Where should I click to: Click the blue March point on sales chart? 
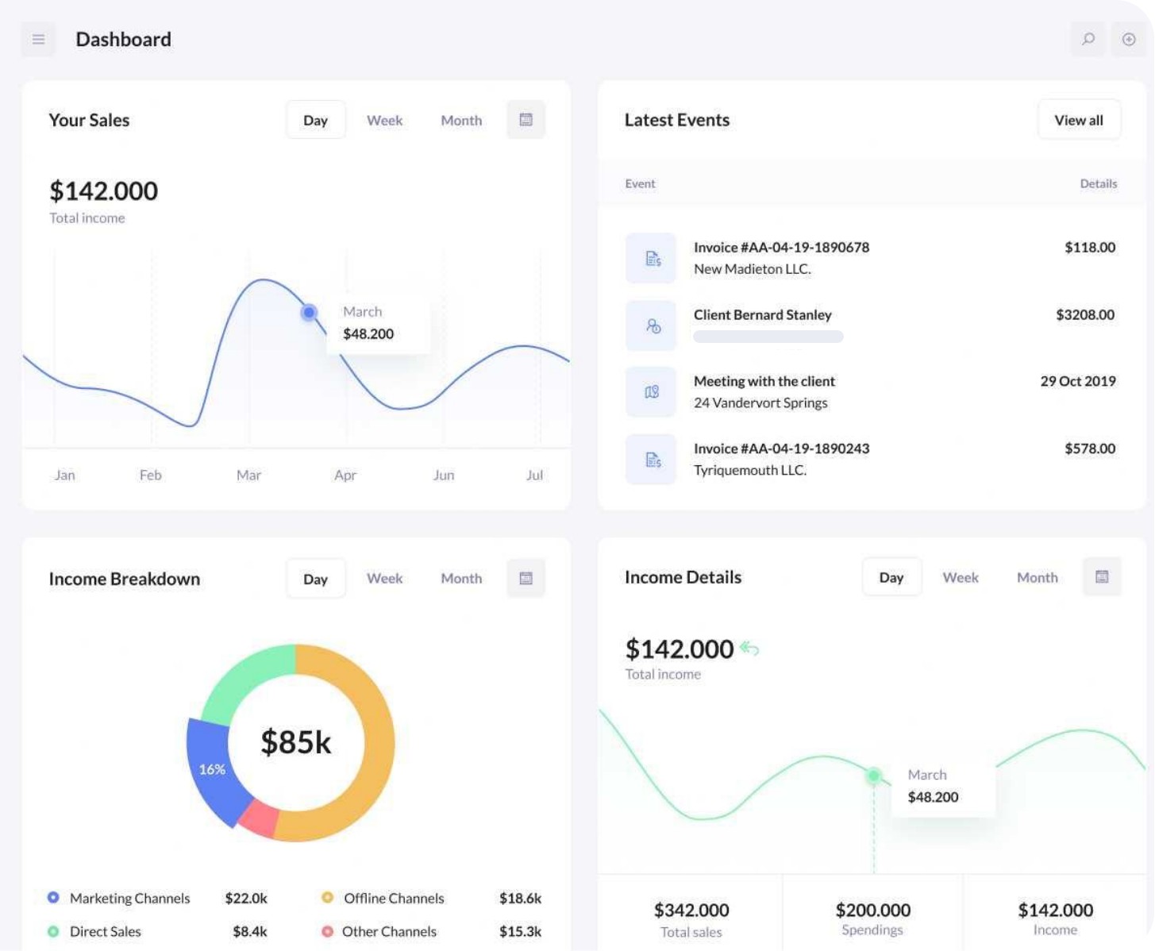[x=309, y=313]
